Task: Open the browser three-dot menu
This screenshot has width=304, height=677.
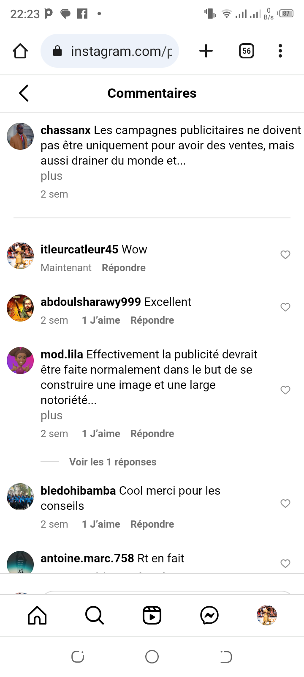Action: (x=280, y=51)
